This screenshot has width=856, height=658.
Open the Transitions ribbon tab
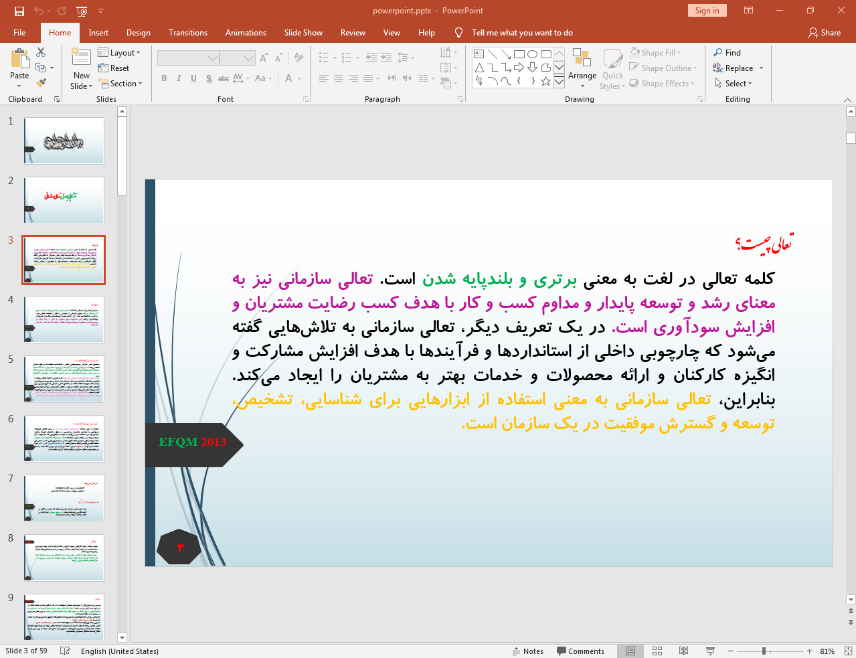[x=187, y=33]
